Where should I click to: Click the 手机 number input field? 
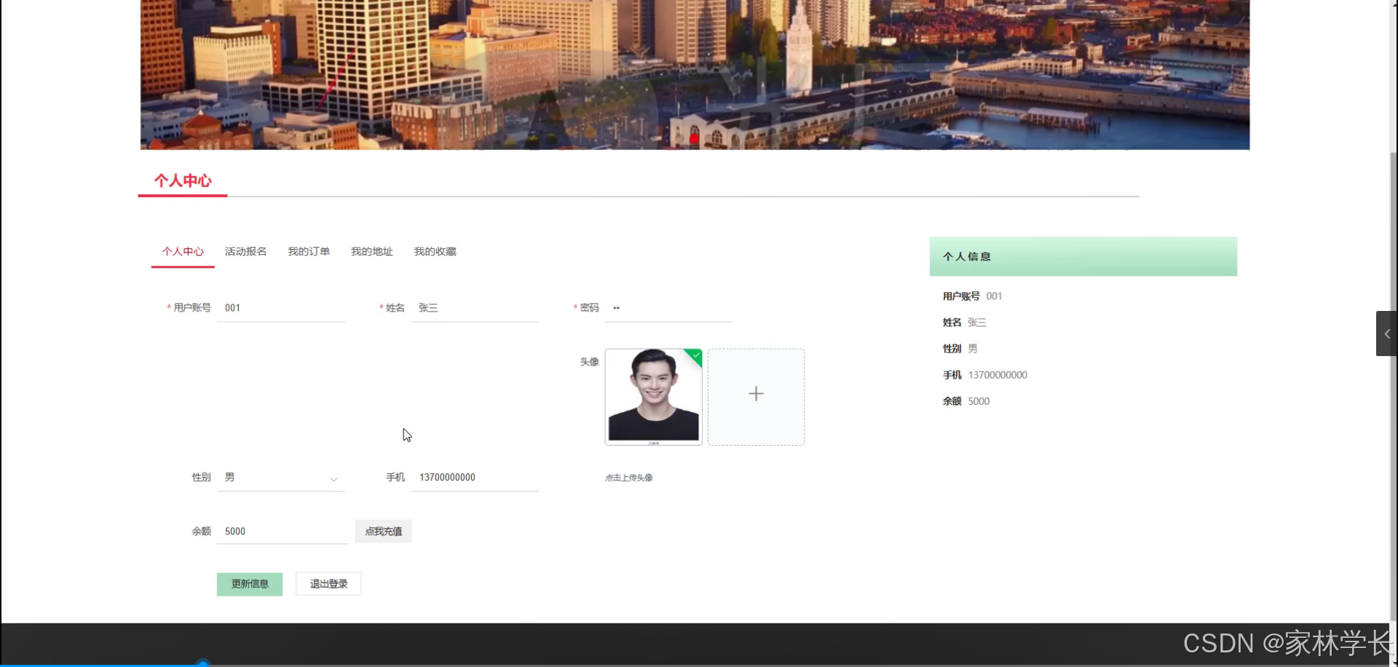(x=475, y=478)
